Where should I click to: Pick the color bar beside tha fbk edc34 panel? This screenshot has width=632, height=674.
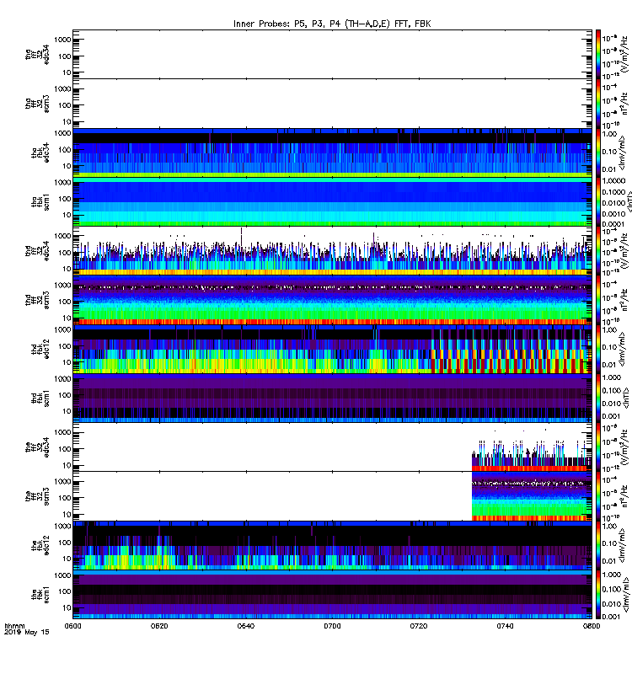pos(598,152)
